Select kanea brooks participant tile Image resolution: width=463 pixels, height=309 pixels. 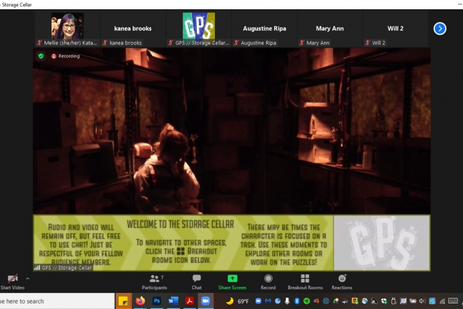pyautogui.click(x=133, y=28)
